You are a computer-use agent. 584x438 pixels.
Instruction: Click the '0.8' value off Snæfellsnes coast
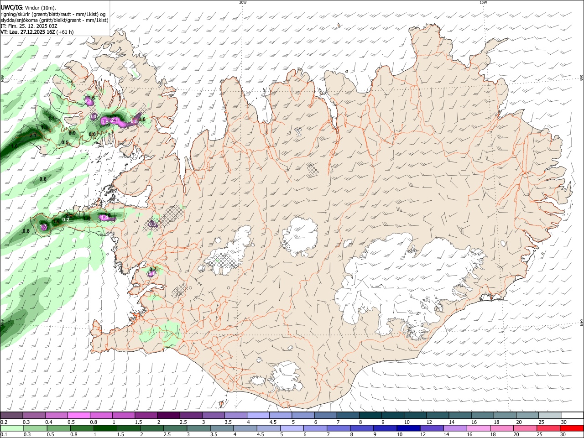[x=26, y=231]
